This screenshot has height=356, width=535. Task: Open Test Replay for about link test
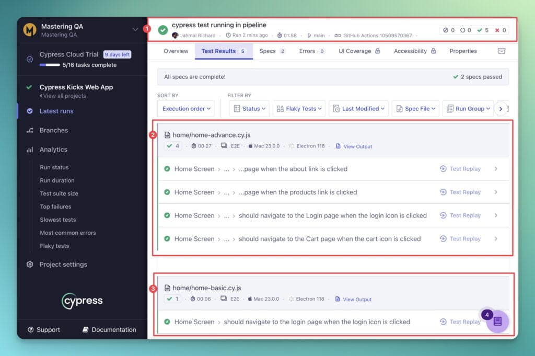tap(460, 169)
